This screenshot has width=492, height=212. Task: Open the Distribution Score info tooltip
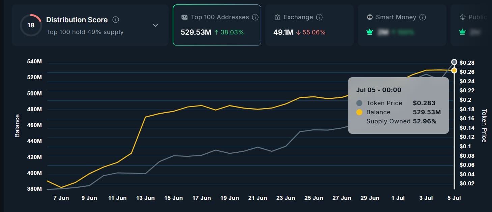click(116, 20)
